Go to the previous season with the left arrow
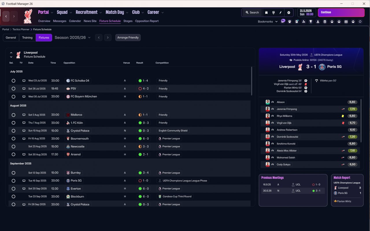The image size is (370, 231). (x=99, y=38)
